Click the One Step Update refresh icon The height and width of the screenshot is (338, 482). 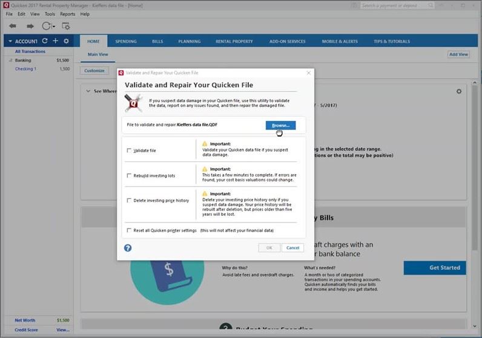tap(46, 26)
